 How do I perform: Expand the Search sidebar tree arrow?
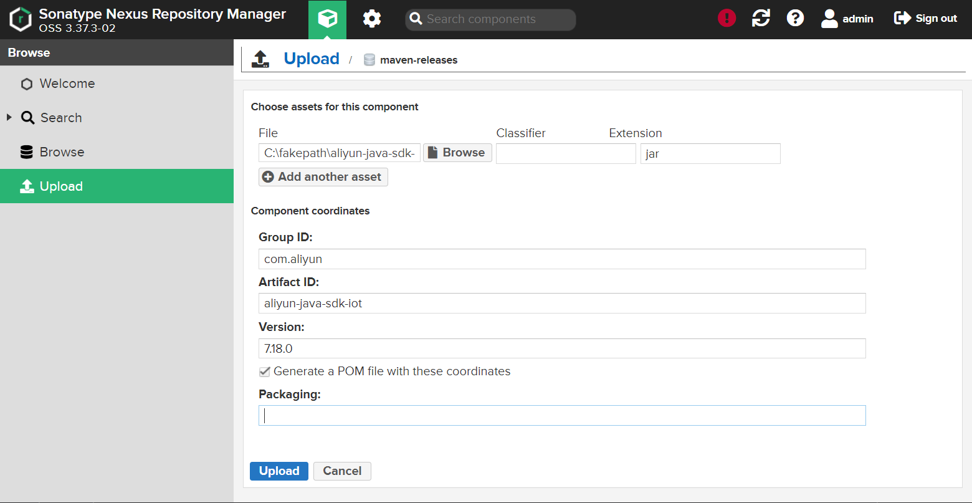[9, 117]
